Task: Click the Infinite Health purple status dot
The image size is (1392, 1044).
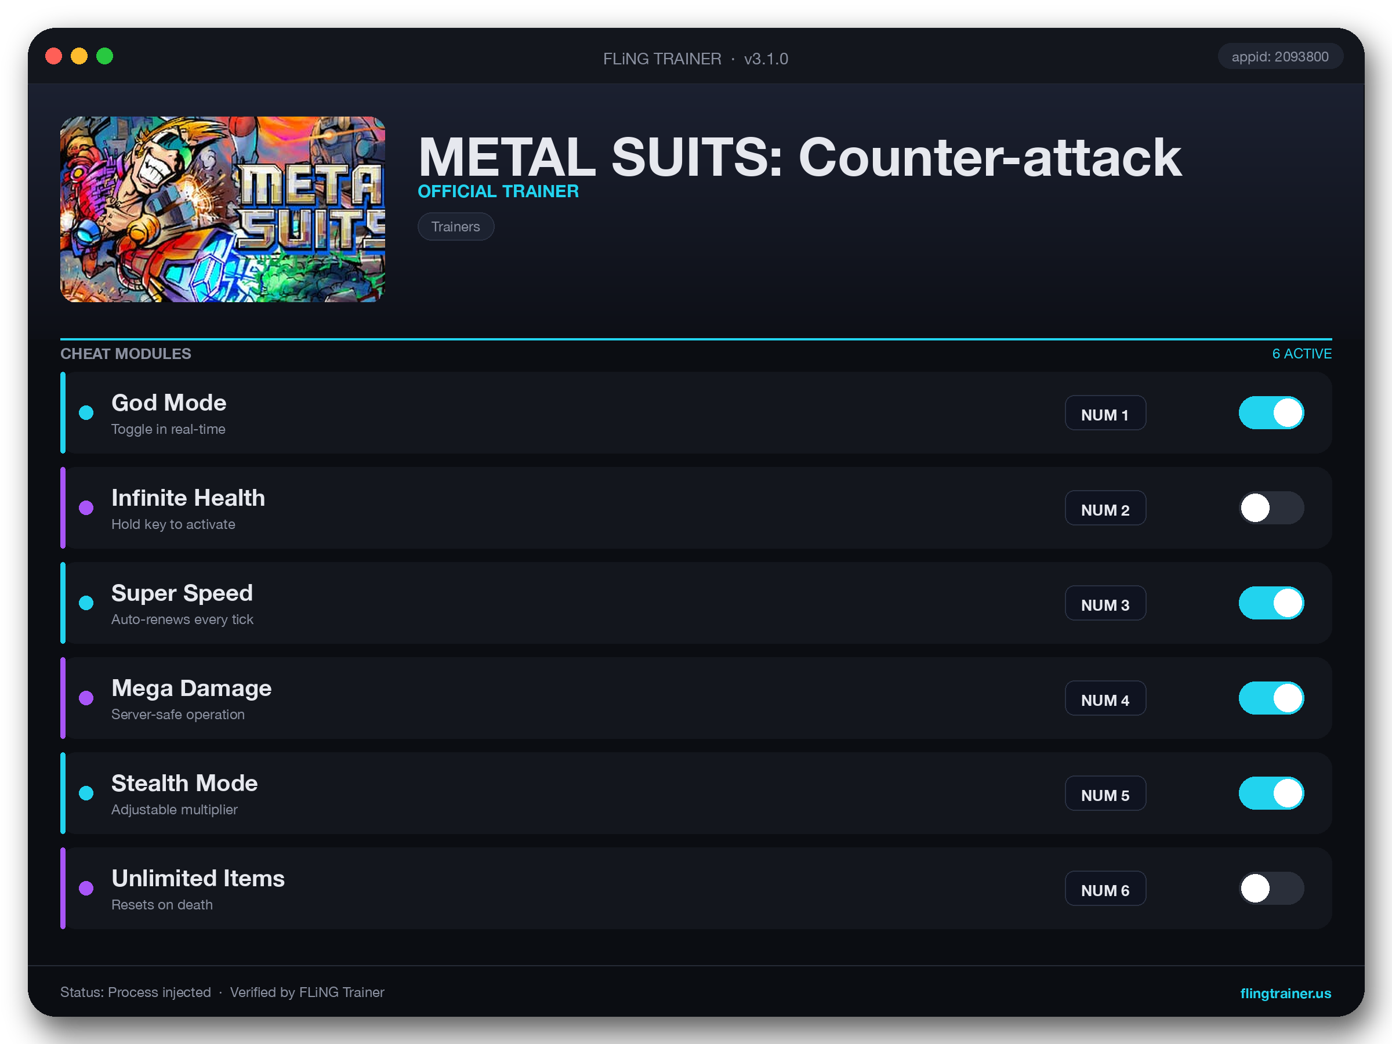Action: coord(86,508)
